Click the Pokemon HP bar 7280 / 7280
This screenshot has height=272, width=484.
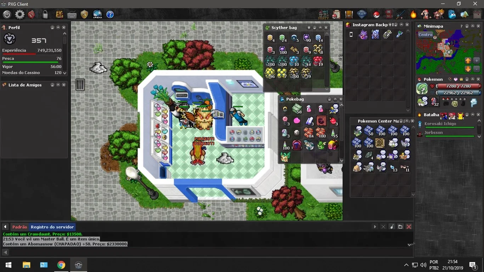[x=458, y=86]
